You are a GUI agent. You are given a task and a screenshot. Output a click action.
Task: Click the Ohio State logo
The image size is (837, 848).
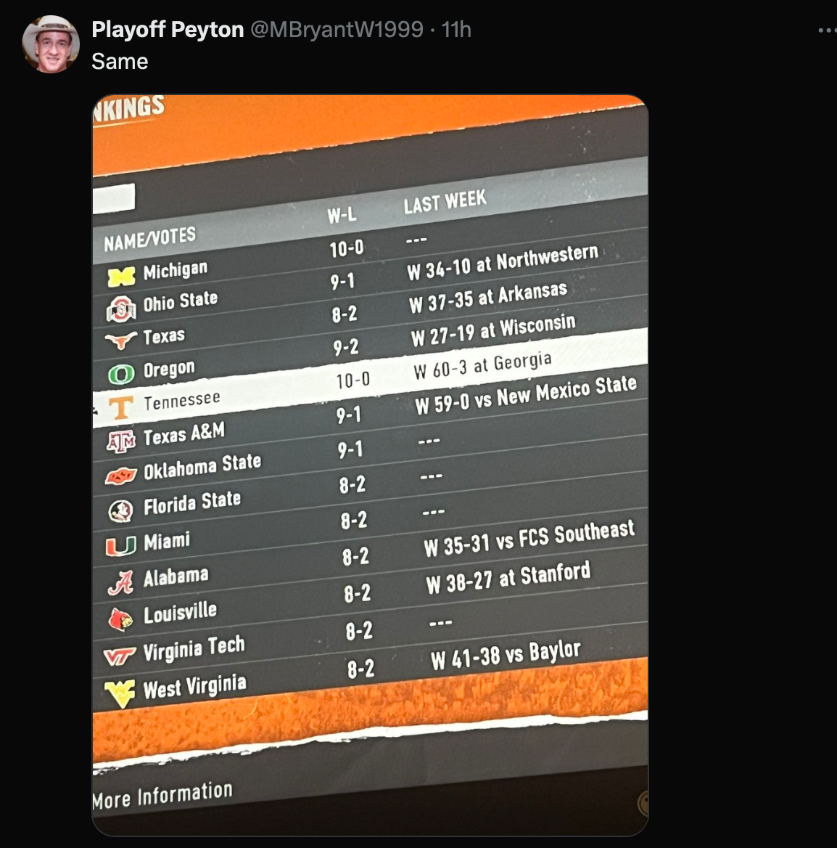click(121, 309)
